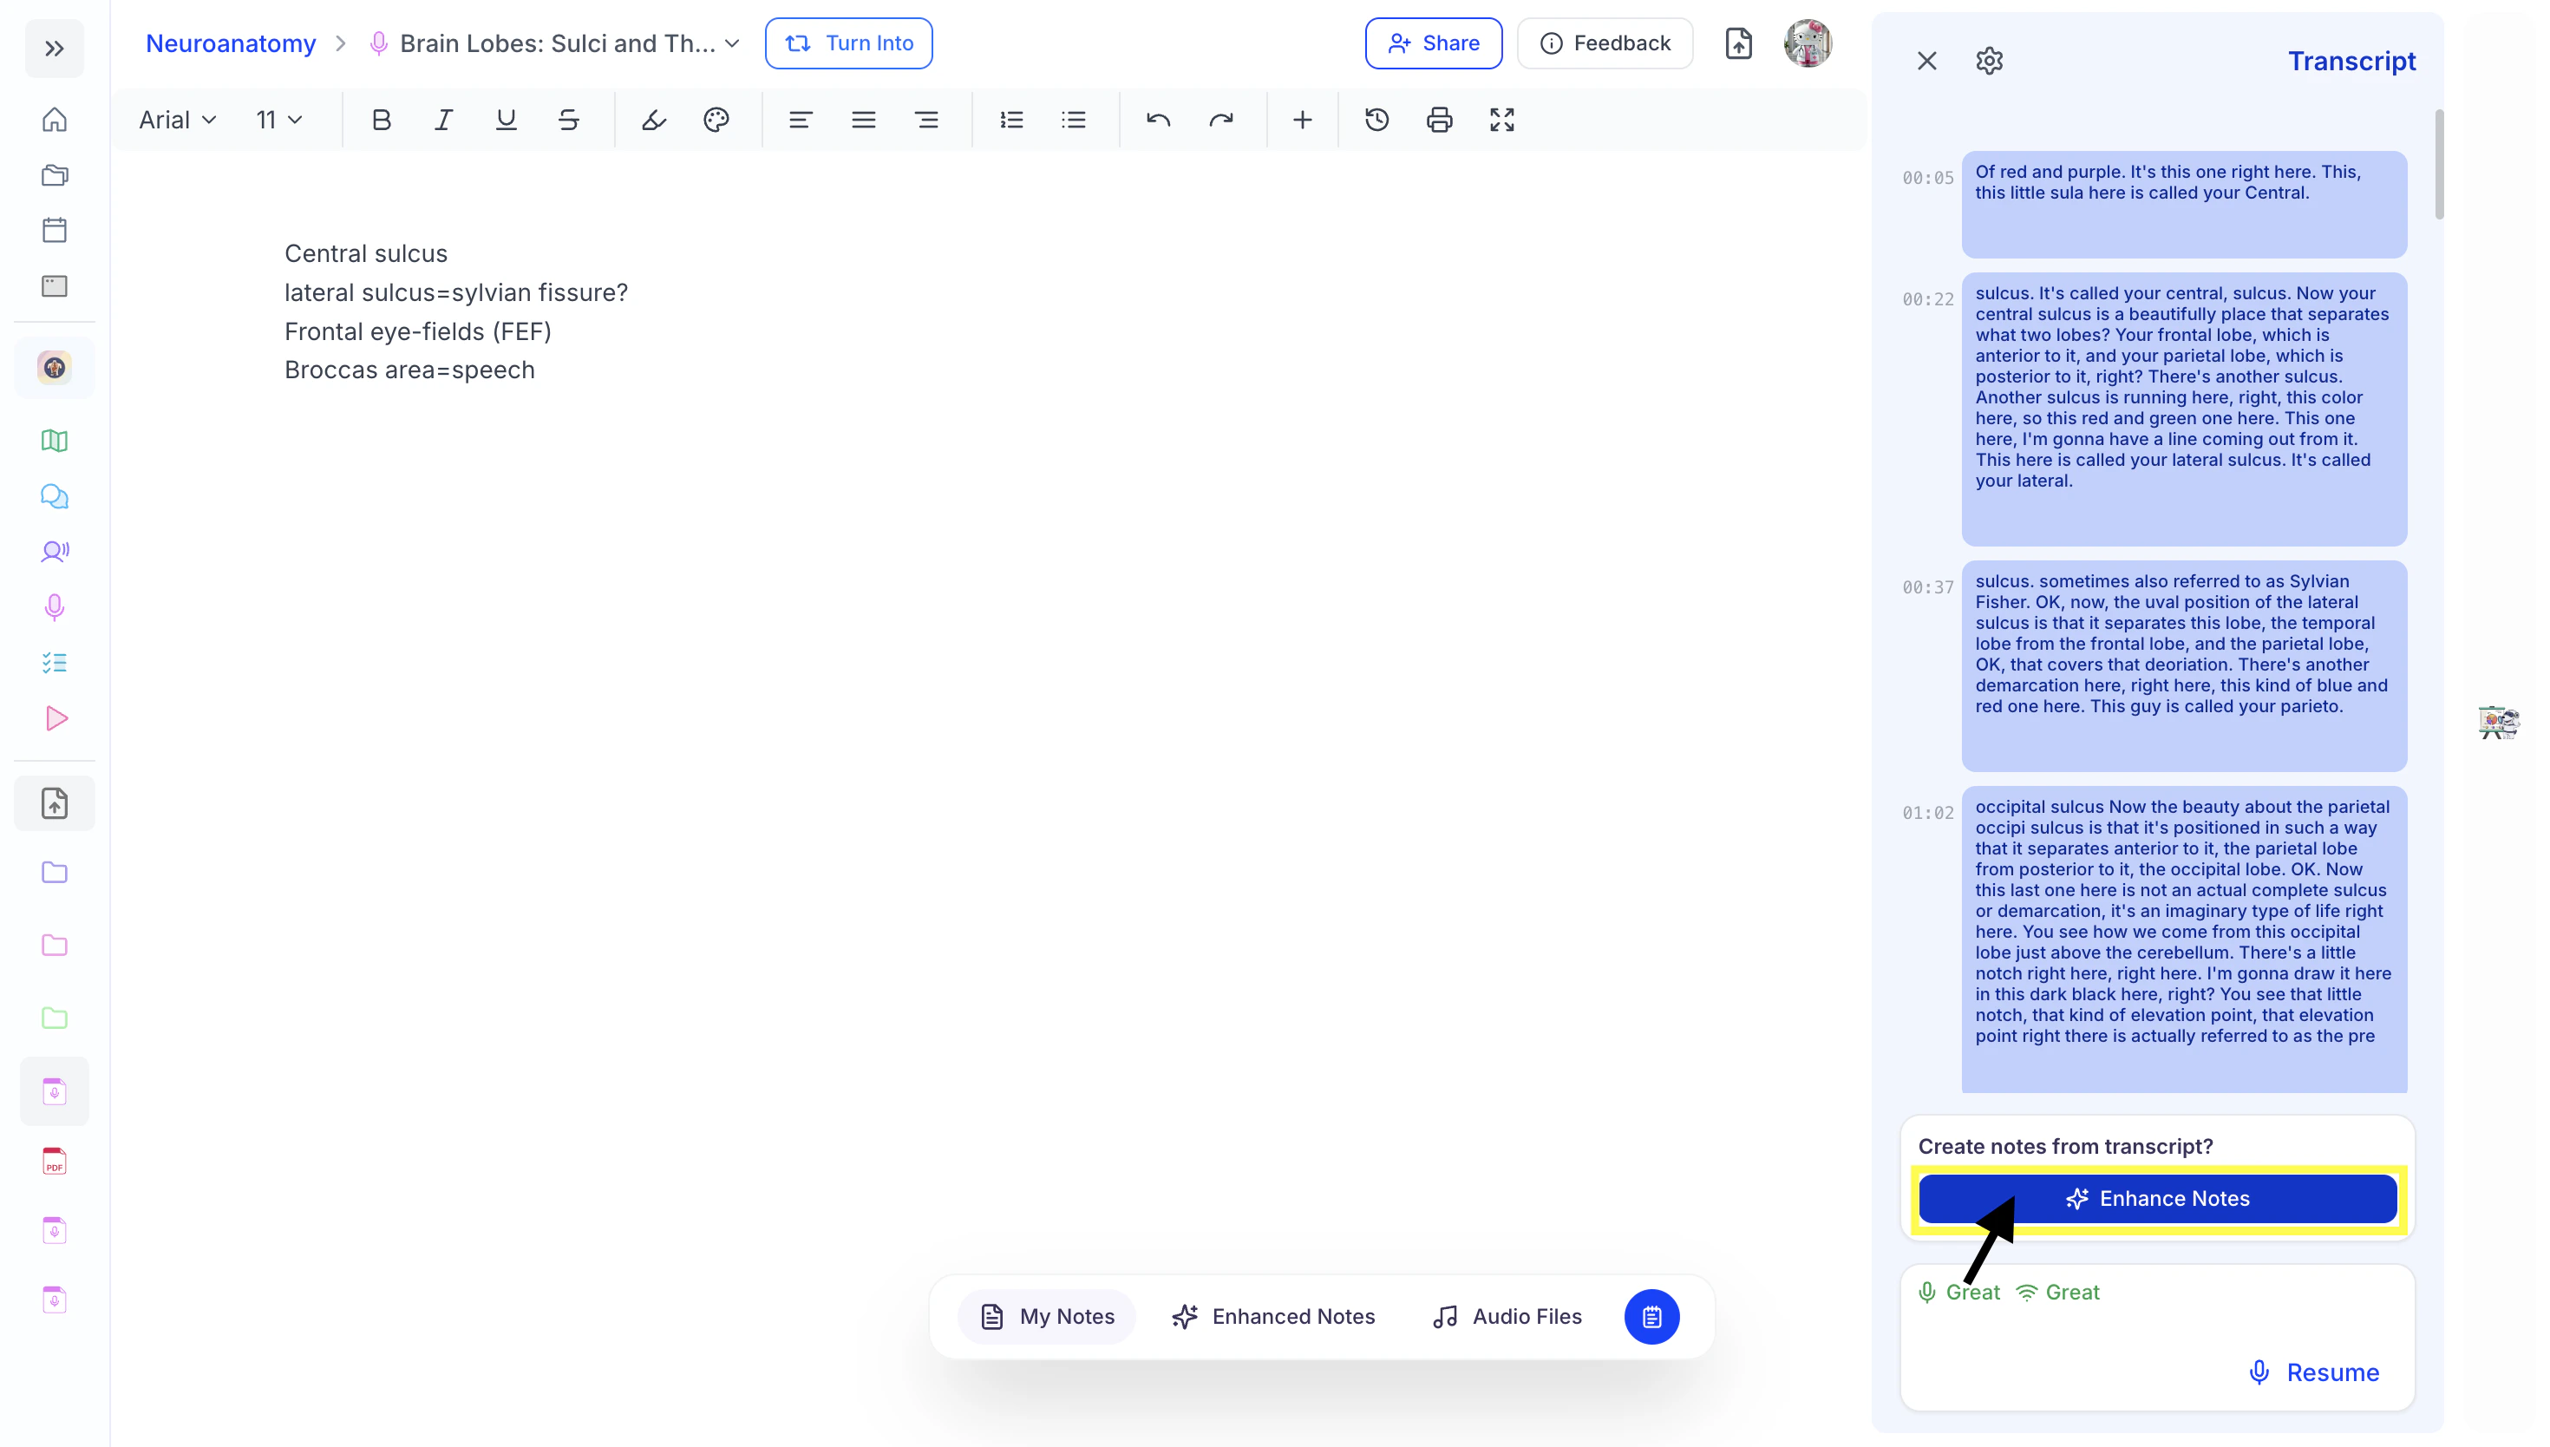This screenshot has height=1447, width=2550.
Task: Open the text color palette
Action: pyautogui.click(x=716, y=121)
